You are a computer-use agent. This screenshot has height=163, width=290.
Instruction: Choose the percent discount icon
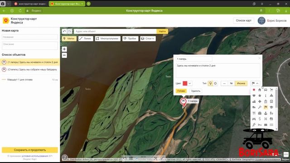tap(266, 119)
